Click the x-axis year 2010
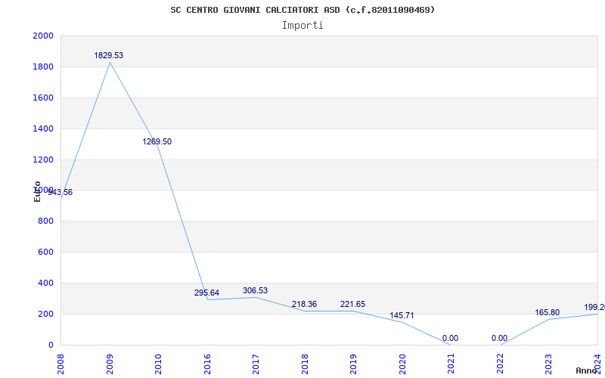Image resolution: width=605 pixels, height=378 pixels. click(x=159, y=364)
